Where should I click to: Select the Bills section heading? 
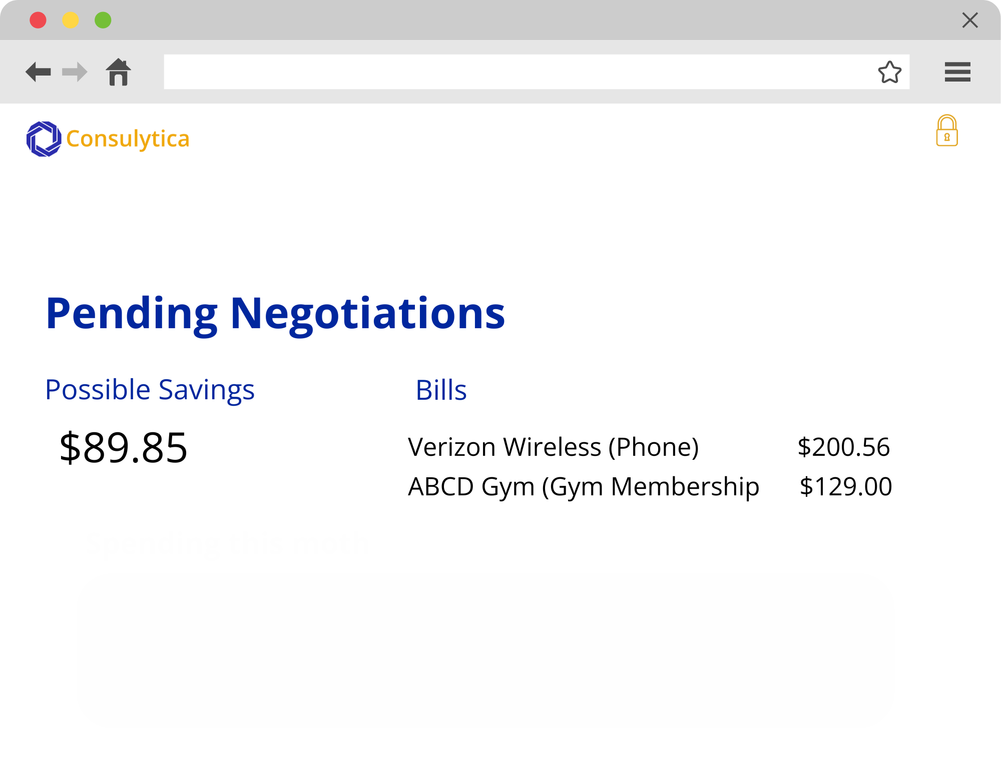(x=441, y=390)
